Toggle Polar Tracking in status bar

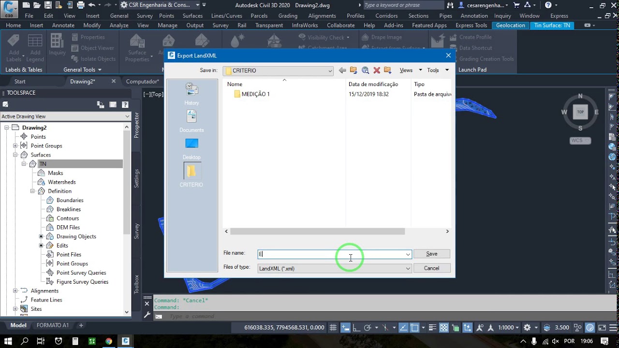[367, 327]
